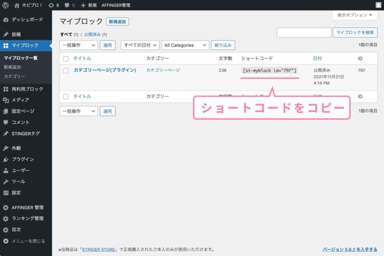Click the ツール wrench icon

point(6,182)
